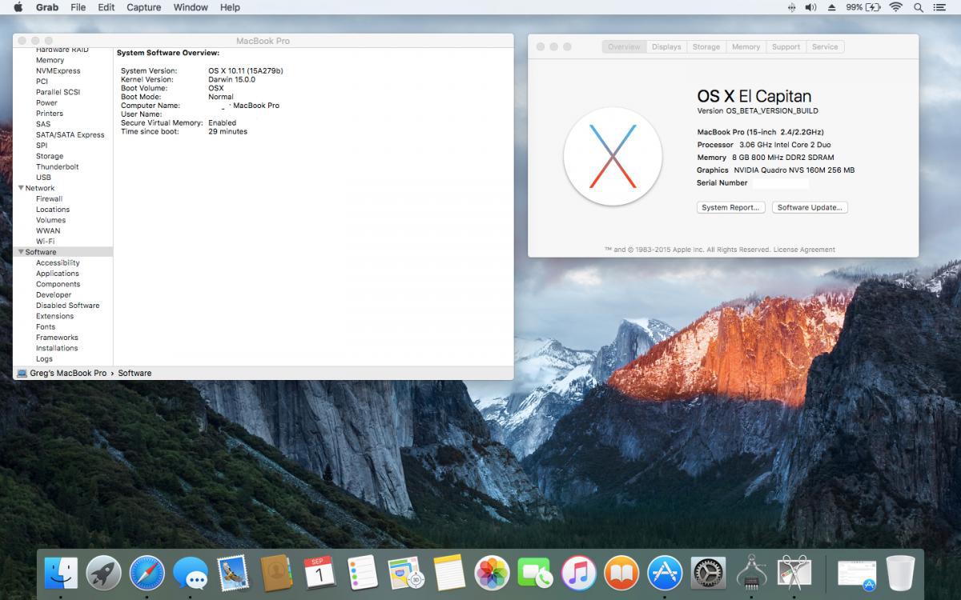Select Frameworks under Software
Viewport: 961px width, 600px height.
pyautogui.click(x=57, y=337)
